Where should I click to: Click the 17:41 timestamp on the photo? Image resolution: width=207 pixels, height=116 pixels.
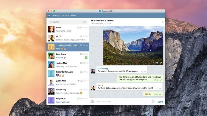pyautogui.click(x=156, y=63)
